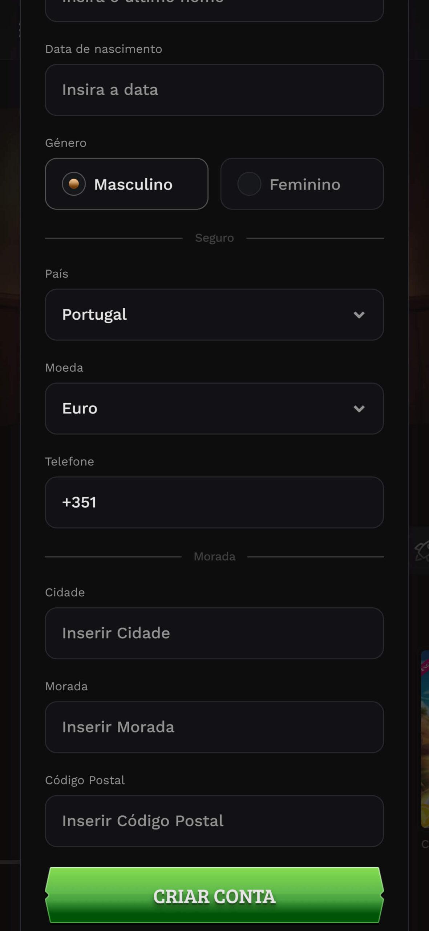Click the Masculino label text
The image size is (429, 931).
coord(133,184)
